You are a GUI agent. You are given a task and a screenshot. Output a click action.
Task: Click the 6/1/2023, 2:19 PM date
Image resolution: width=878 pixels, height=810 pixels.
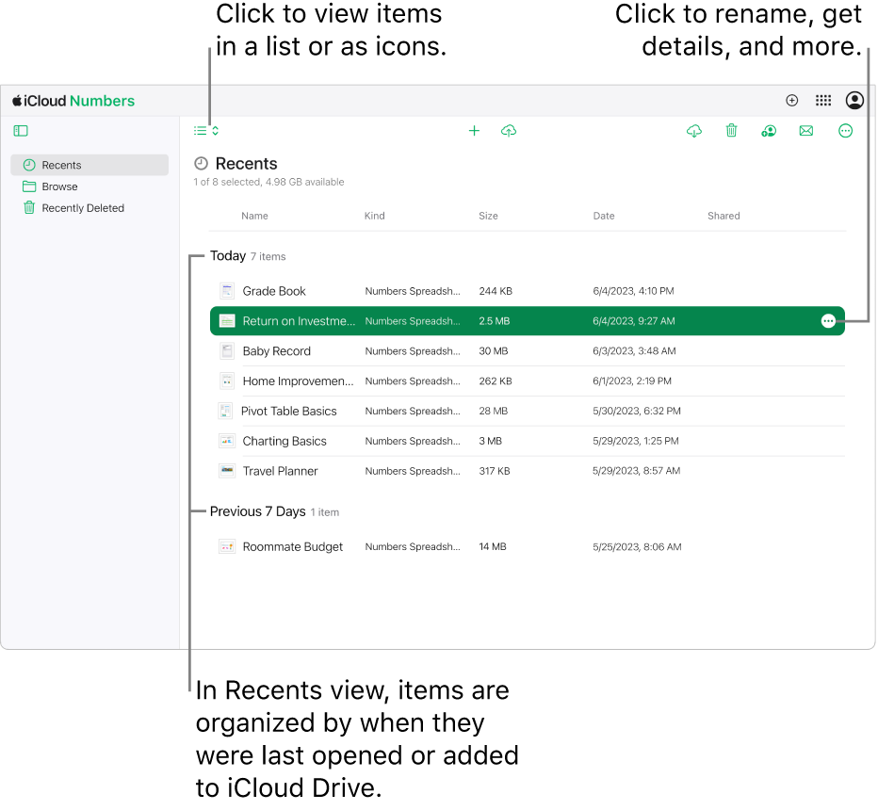[632, 381]
